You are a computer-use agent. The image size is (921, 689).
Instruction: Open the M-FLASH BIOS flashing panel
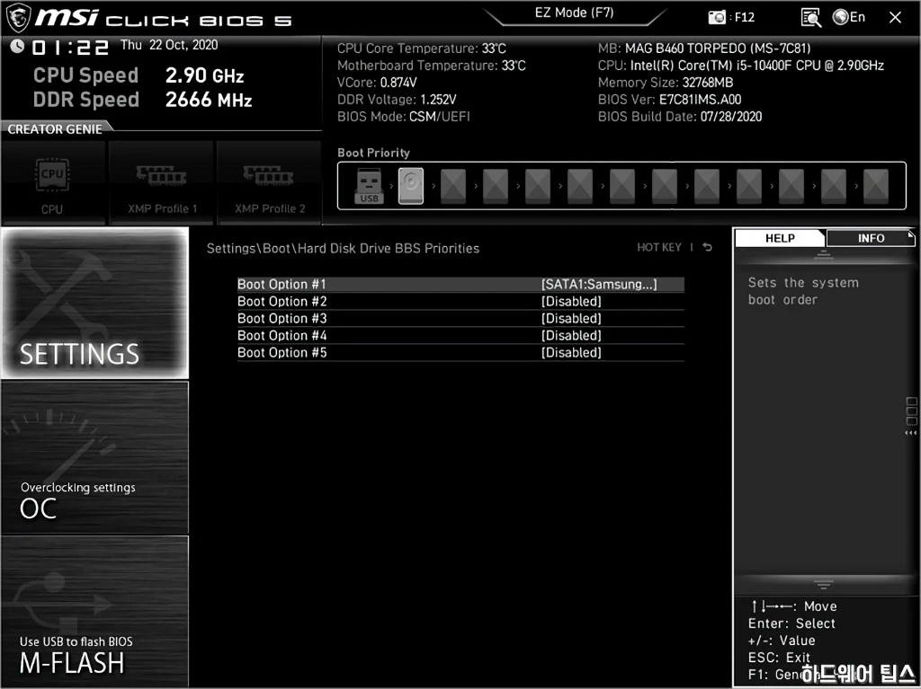[94, 612]
